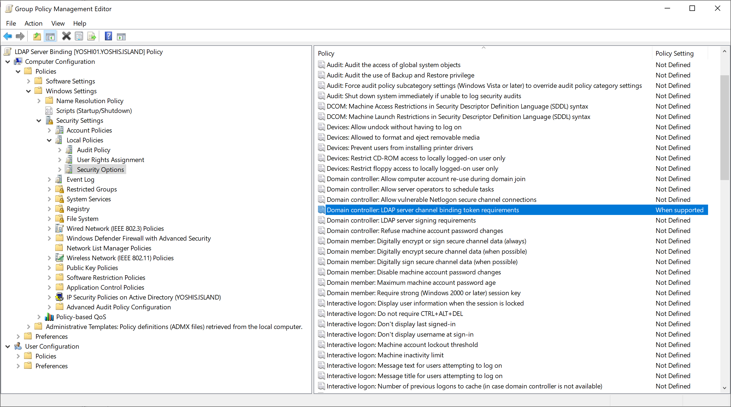Click the Delete X toolbar icon
This screenshot has width=731, height=407.
pos(66,36)
